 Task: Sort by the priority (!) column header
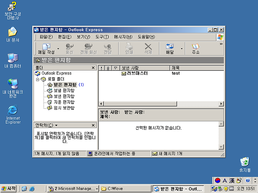[101, 68]
